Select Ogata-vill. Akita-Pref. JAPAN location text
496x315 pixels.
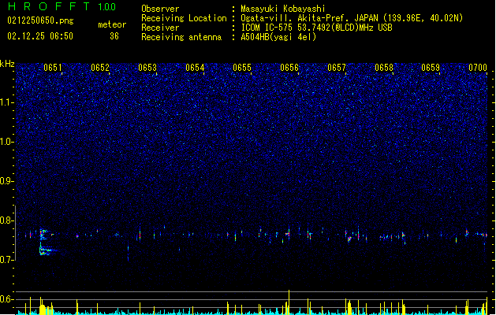tap(352, 18)
